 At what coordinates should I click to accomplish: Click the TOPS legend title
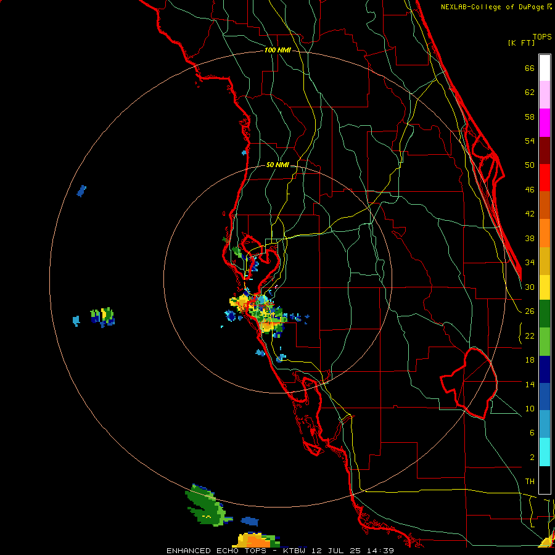coord(542,37)
